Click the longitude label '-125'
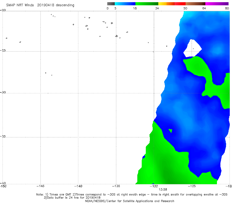This screenshot has height=203, width=232. [192, 186]
